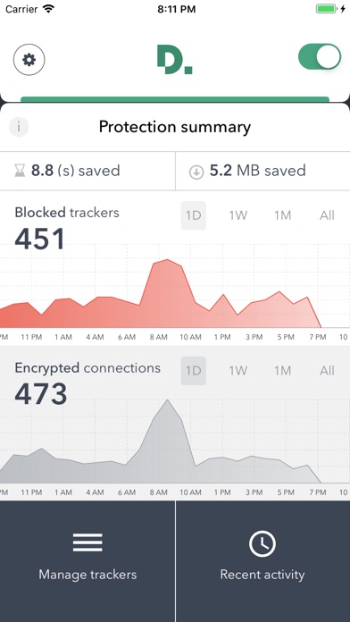
Task: Tap the info icon beside Protection summary
Action: 19,127
